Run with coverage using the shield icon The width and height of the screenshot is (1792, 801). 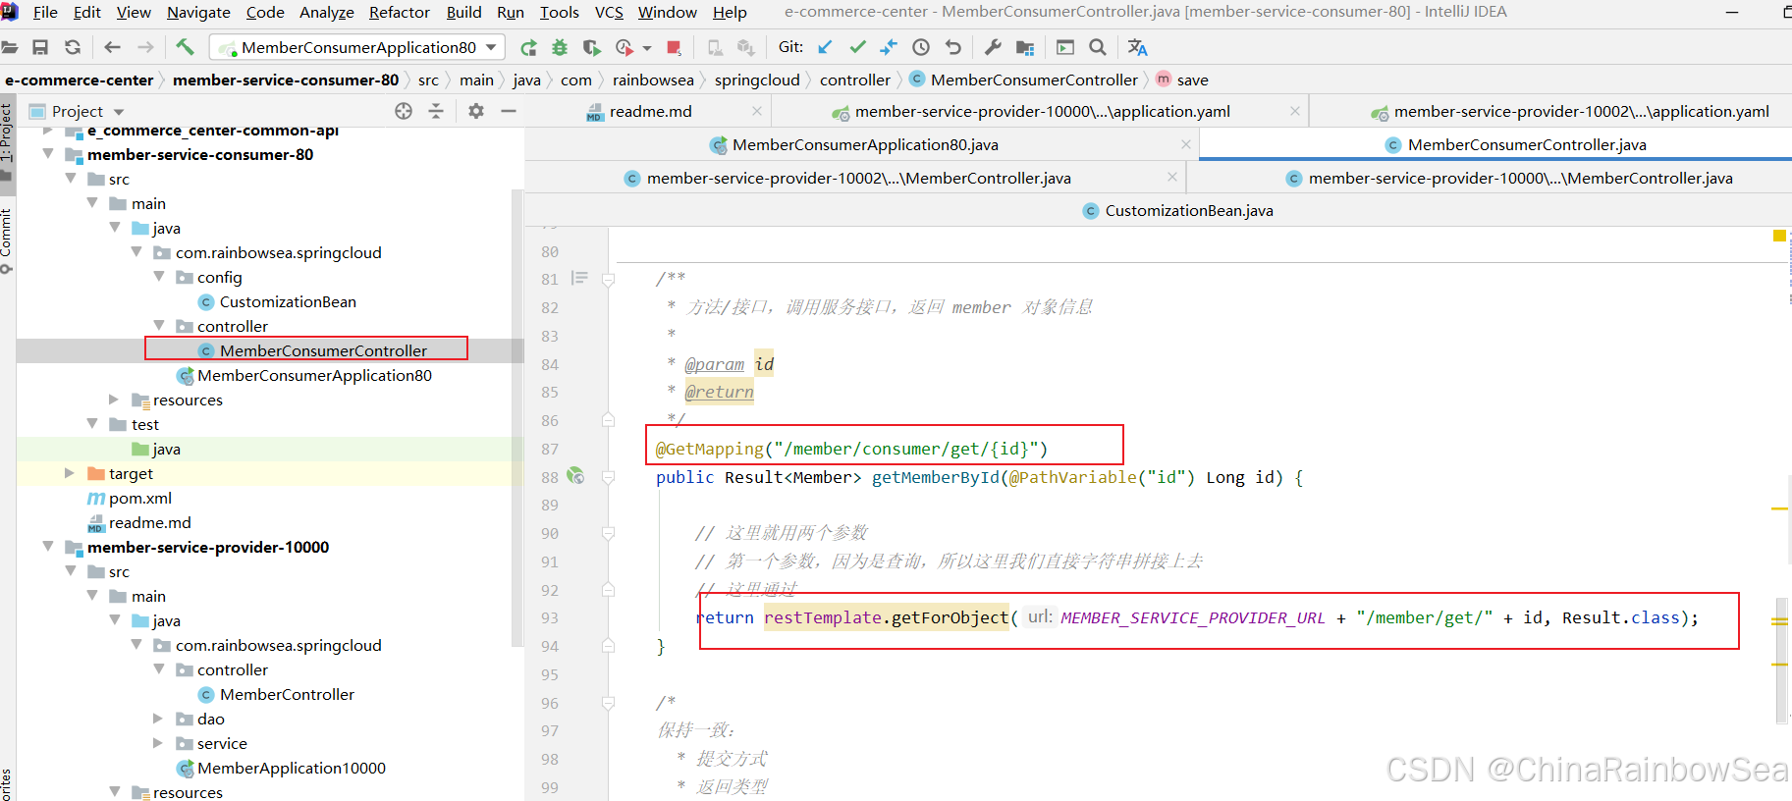tap(591, 47)
